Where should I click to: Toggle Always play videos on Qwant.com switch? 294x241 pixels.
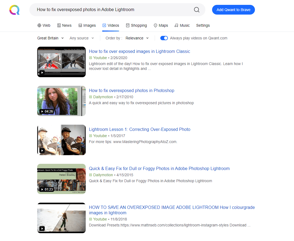164,38
